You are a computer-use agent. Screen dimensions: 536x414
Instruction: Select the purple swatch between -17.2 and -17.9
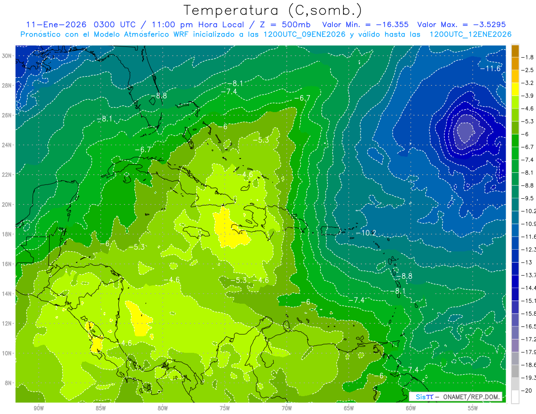[515, 346]
